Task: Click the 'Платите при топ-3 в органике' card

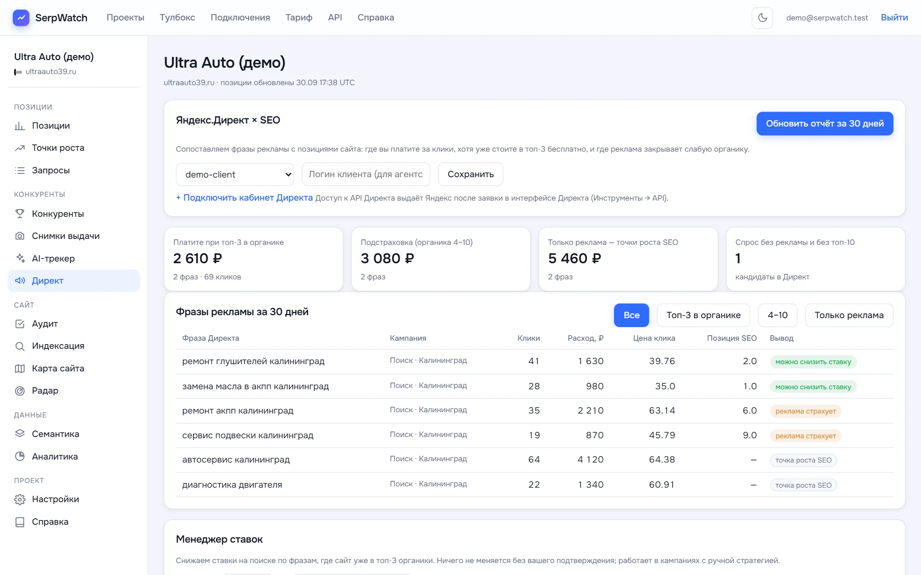Action: pyautogui.click(x=253, y=259)
